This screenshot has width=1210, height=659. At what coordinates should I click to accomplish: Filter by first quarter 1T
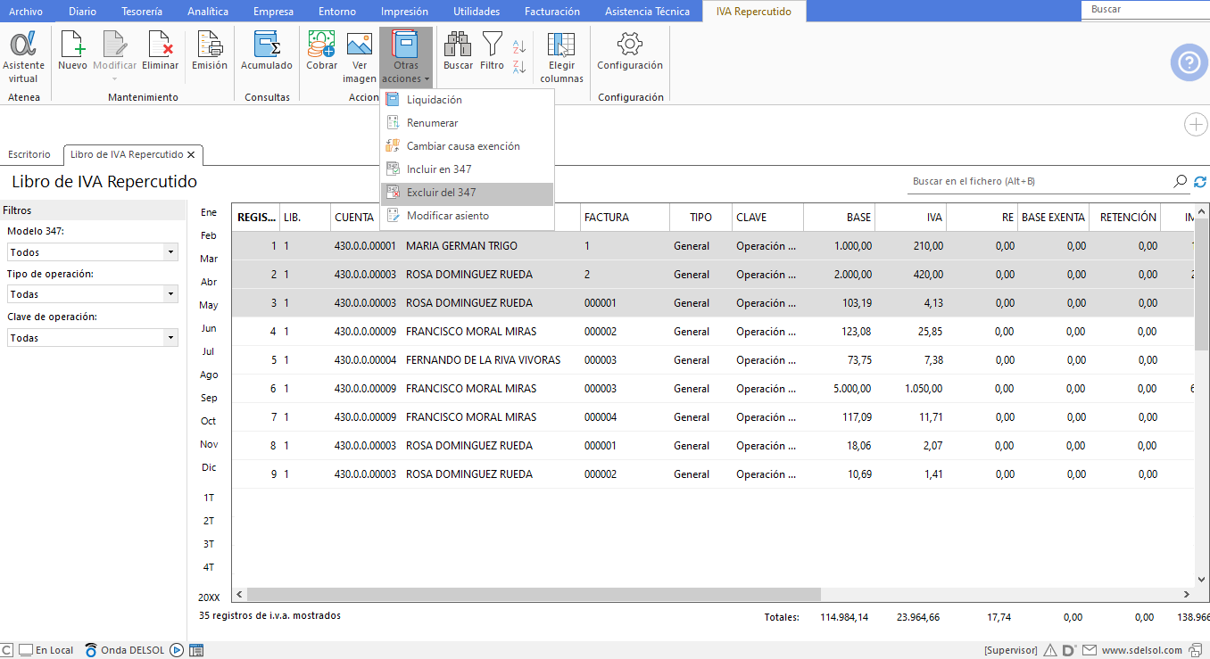209,498
